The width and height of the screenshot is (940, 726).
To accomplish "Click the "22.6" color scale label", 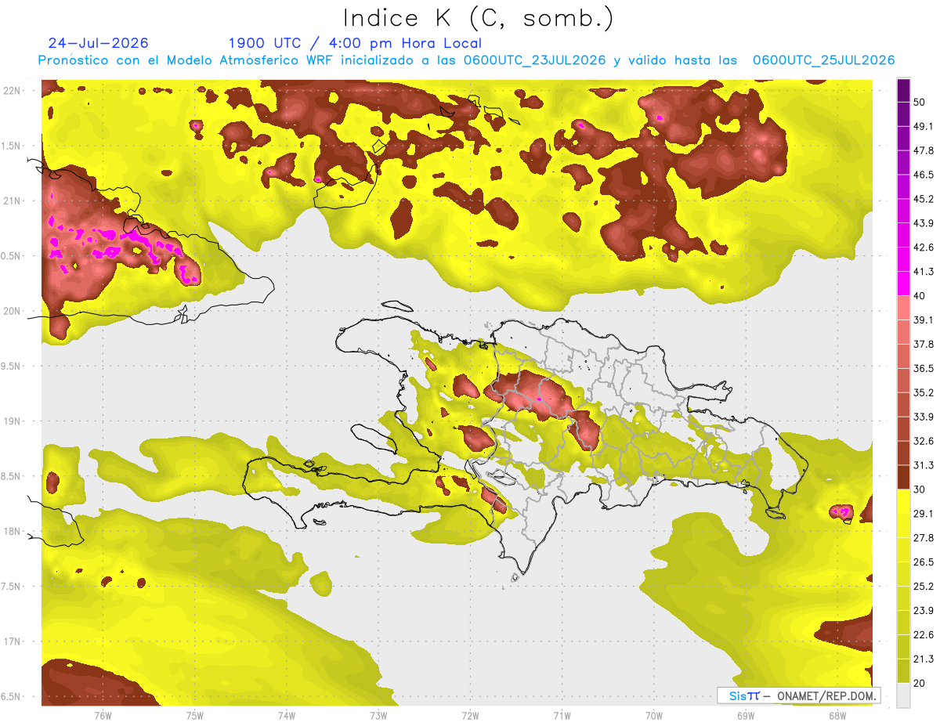I will point(923,635).
